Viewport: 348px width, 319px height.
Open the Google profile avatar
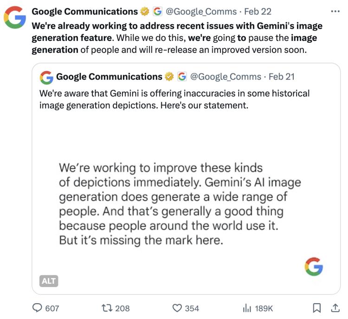tap(15, 18)
